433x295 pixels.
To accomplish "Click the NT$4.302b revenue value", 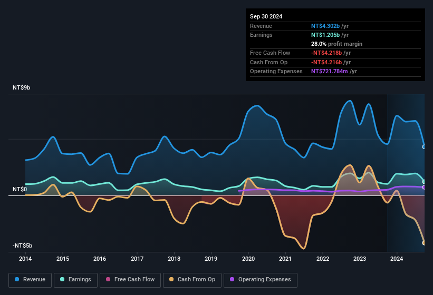I will click(x=325, y=26).
